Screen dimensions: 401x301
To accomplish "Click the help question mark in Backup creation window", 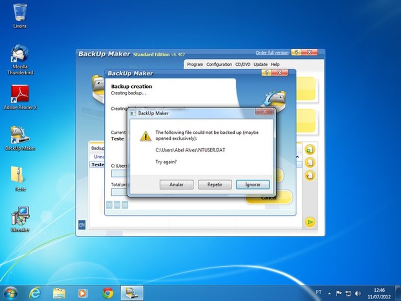I will [266, 73].
